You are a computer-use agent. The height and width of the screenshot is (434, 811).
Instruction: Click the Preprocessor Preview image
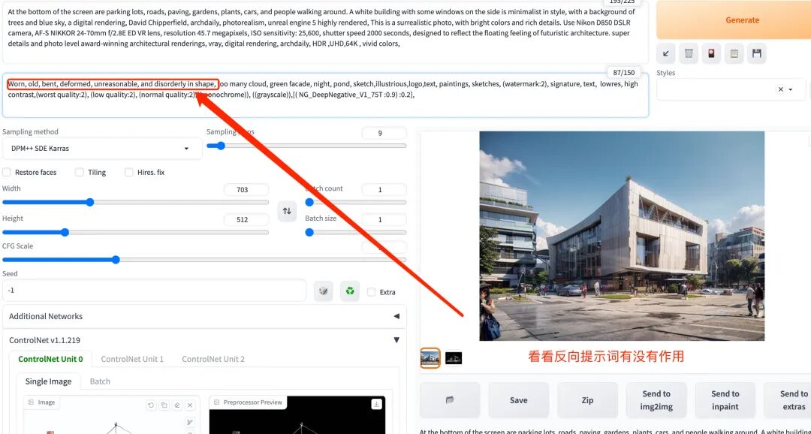(297, 415)
